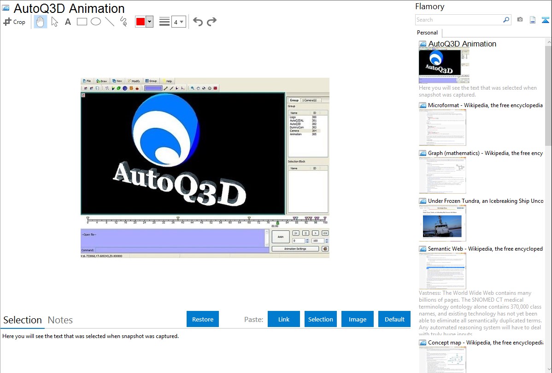Paste as Link button

[x=284, y=319]
